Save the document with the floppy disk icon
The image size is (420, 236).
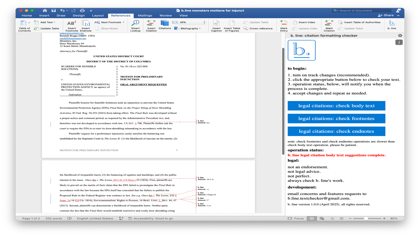(x=53, y=10)
